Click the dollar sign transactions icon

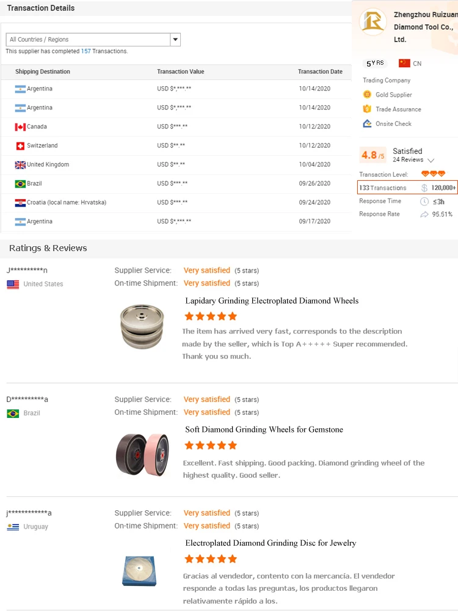tap(424, 188)
